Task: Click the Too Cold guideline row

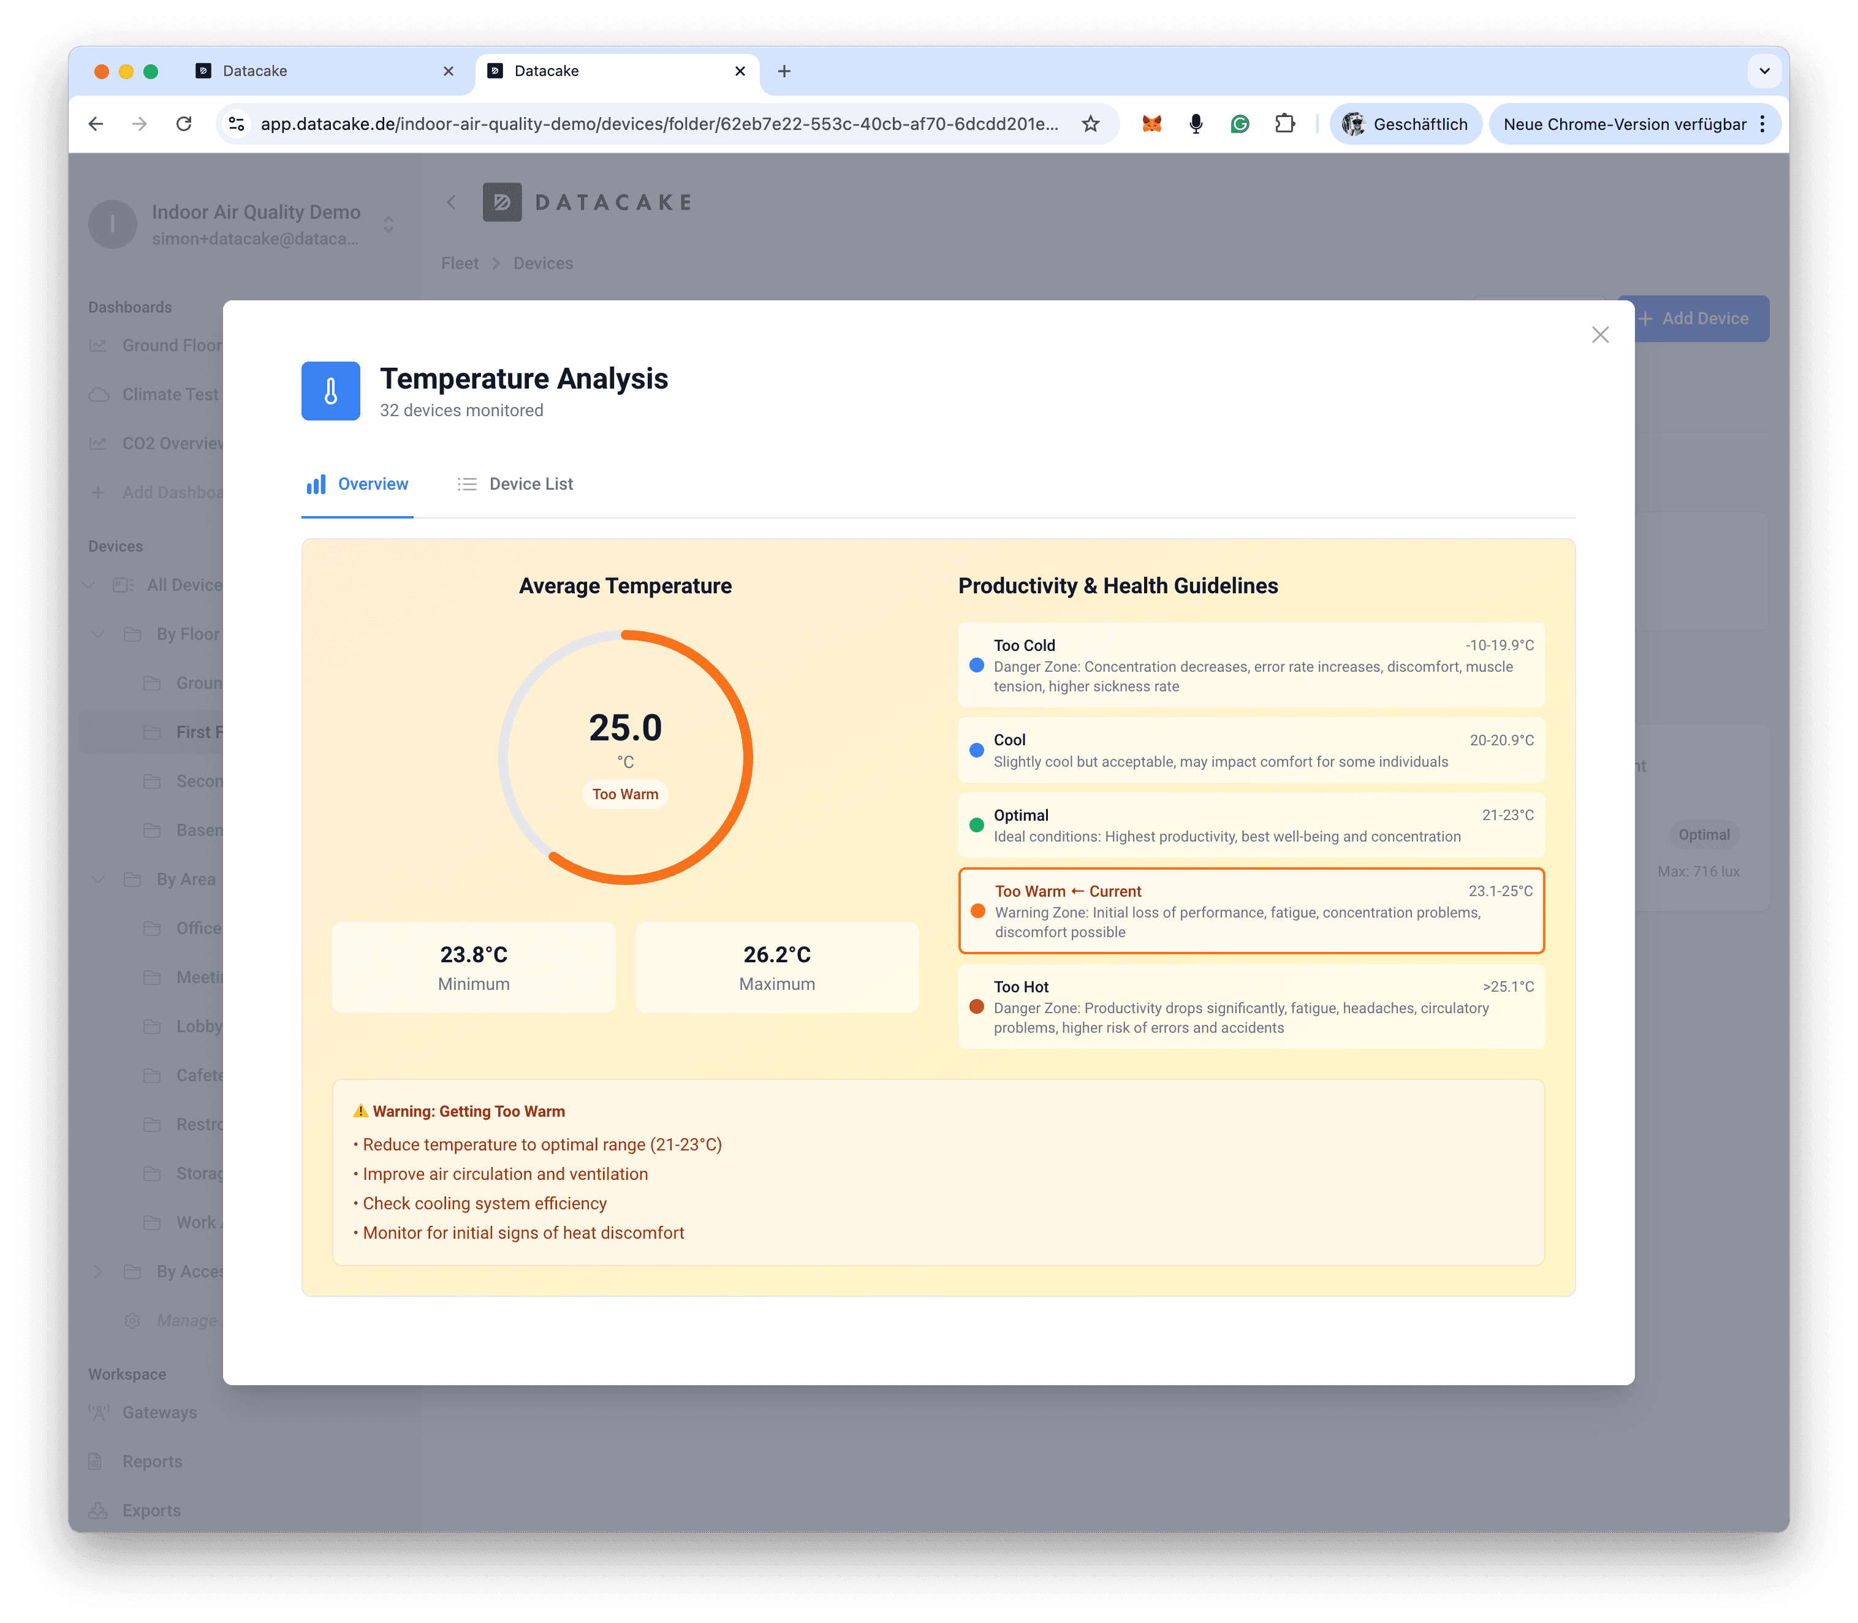Action: [x=1251, y=666]
